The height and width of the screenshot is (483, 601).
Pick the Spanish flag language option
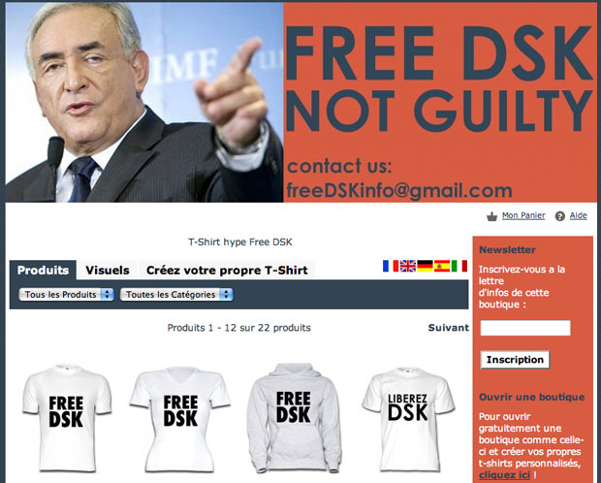[442, 266]
